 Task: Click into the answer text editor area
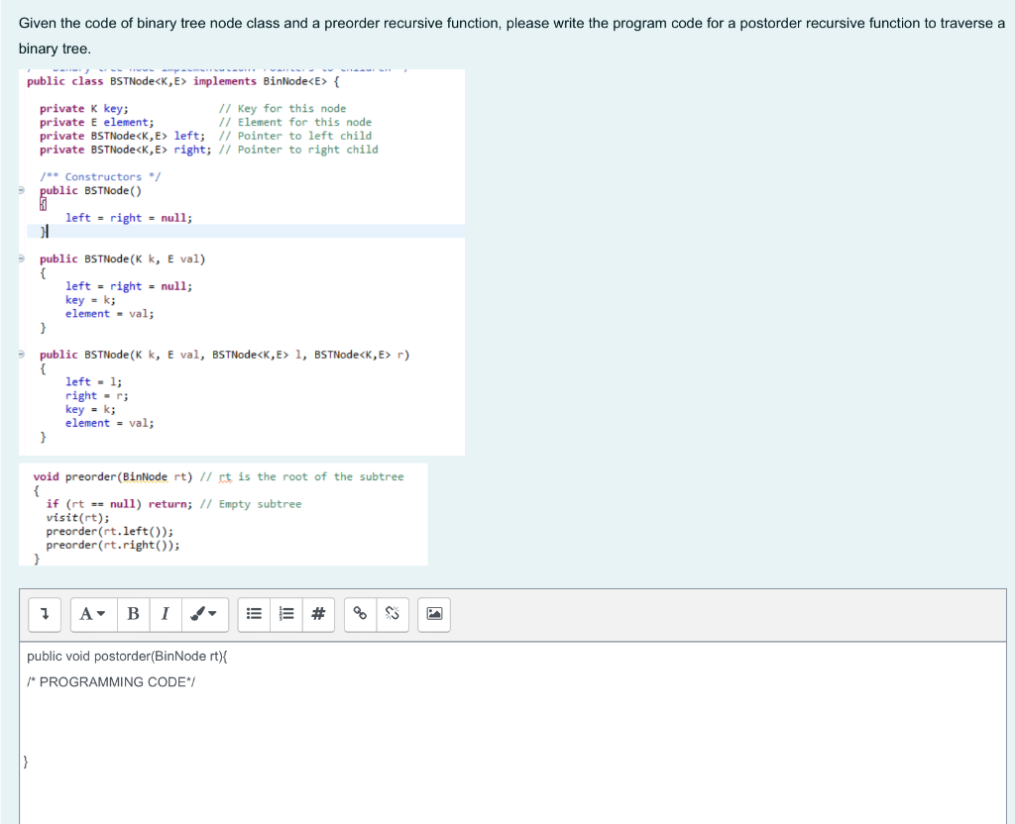[x=512, y=732]
